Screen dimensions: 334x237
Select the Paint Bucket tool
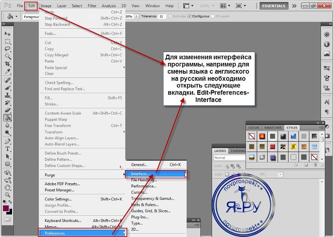(x=8, y=117)
